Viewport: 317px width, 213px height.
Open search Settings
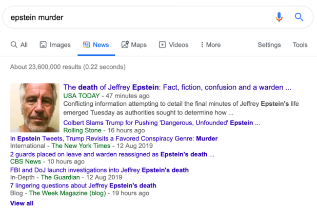point(269,44)
